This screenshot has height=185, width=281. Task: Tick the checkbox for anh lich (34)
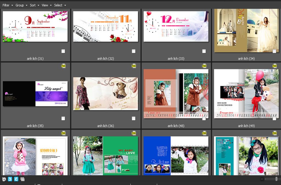(274, 51)
